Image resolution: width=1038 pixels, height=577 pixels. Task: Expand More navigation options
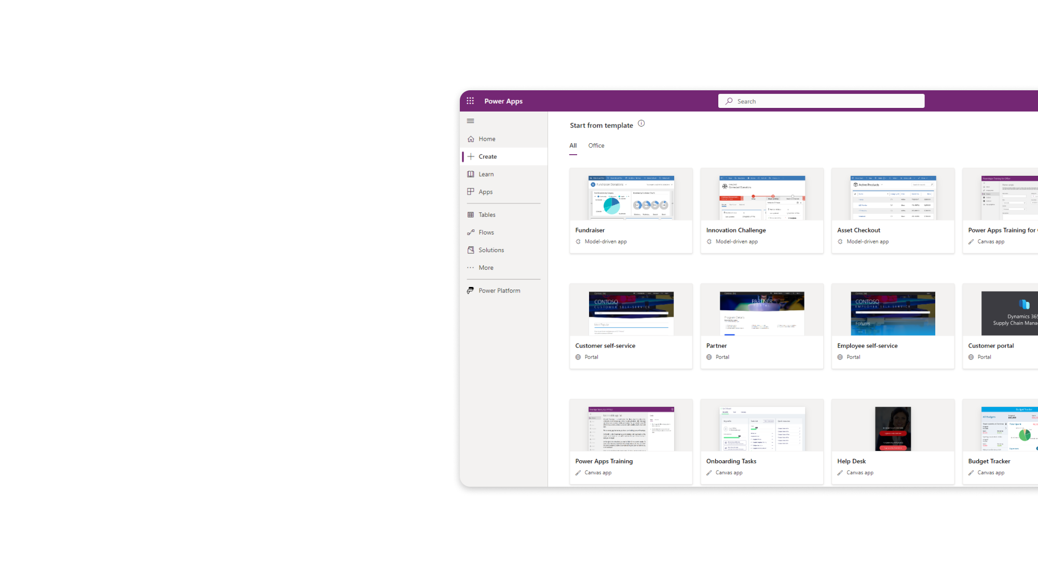click(486, 268)
